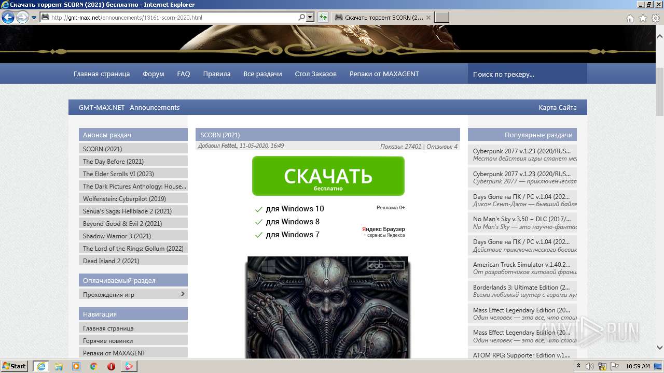Open The Elder Scrolls VI (2023) announcement
The height and width of the screenshot is (373, 664).
point(133,174)
